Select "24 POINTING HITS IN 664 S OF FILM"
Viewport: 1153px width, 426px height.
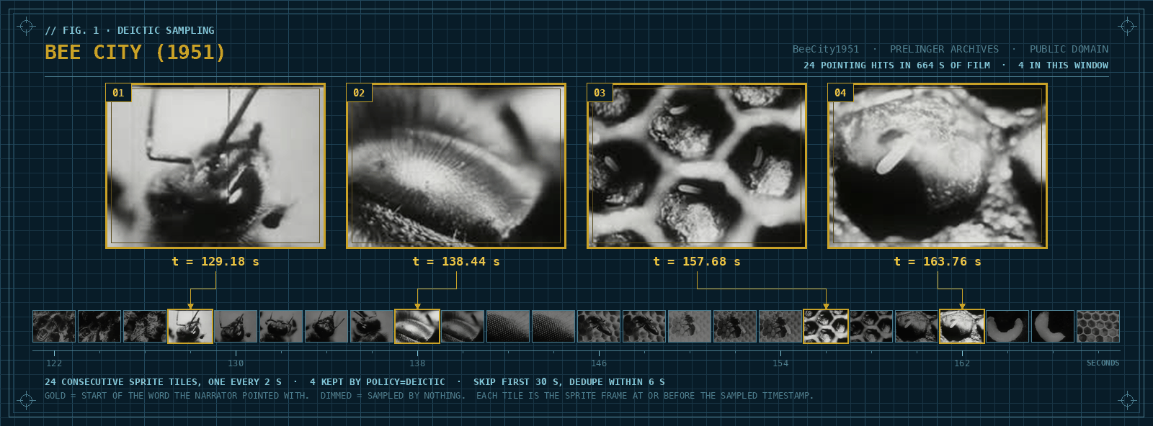(x=896, y=65)
